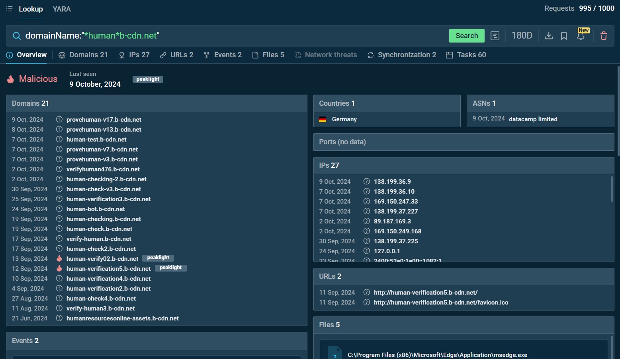
Task: Click the download results icon
Action: pyautogui.click(x=549, y=36)
